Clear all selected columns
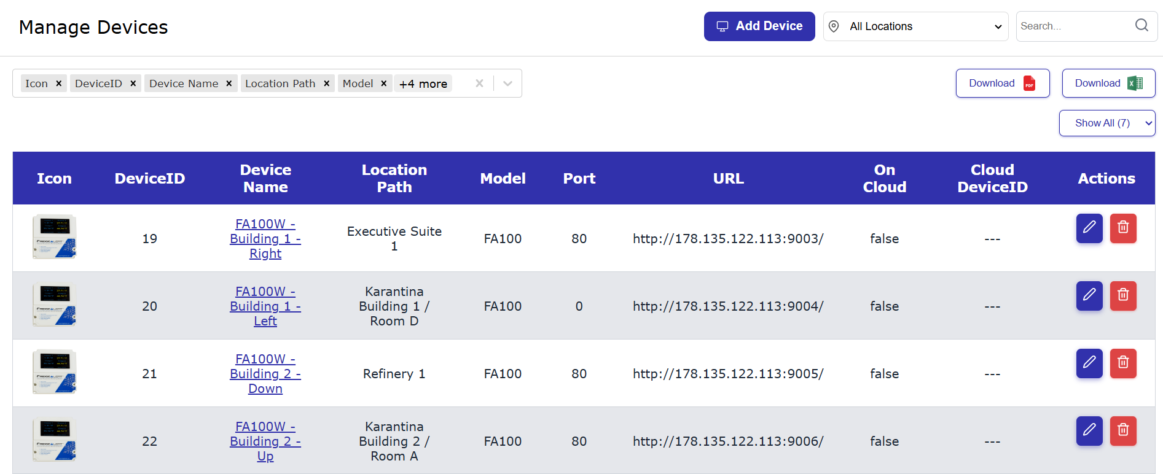1163x474 pixels. (479, 84)
